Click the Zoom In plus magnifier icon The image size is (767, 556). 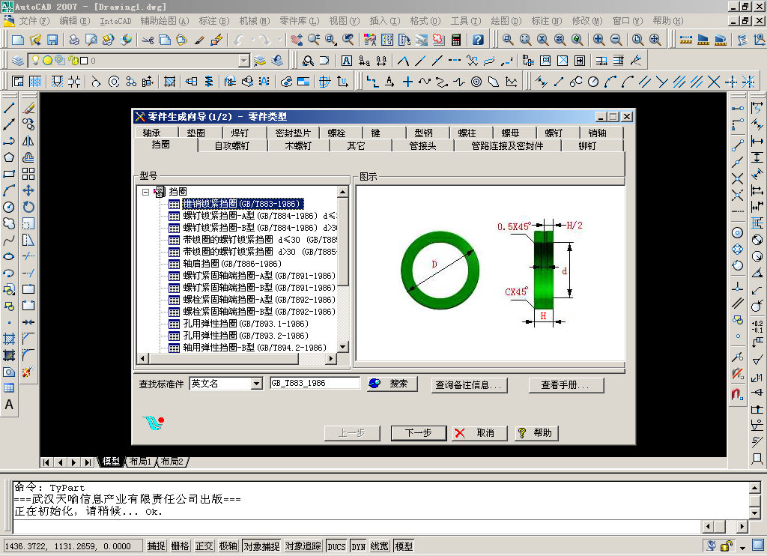point(598,40)
